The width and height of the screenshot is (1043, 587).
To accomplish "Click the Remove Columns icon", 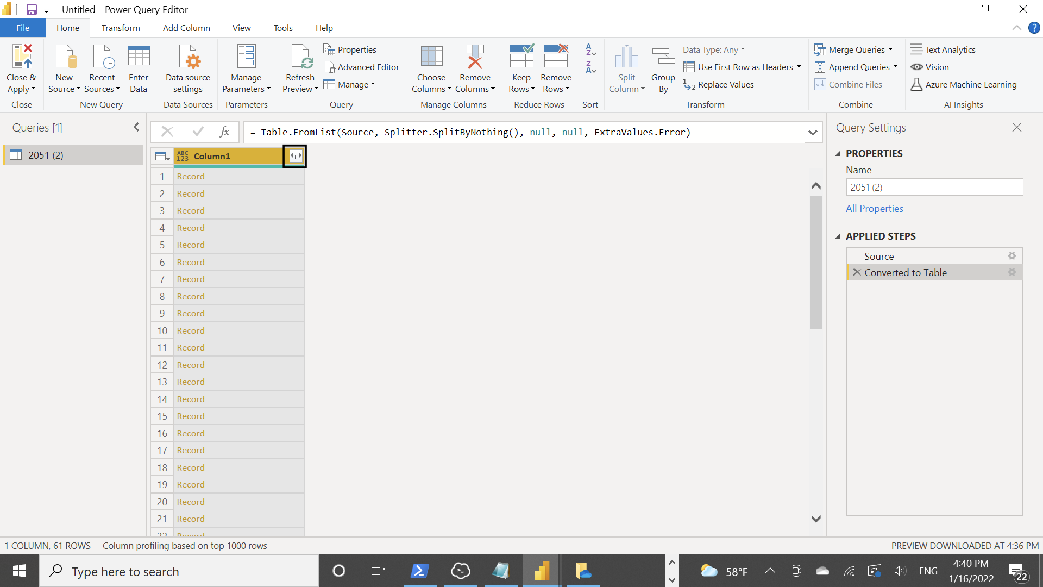I will tap(475, 57).
